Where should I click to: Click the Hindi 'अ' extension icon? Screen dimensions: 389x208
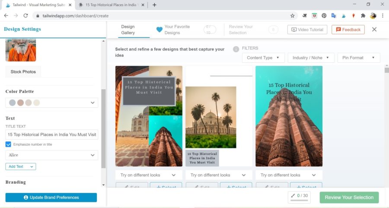point(304,16)
